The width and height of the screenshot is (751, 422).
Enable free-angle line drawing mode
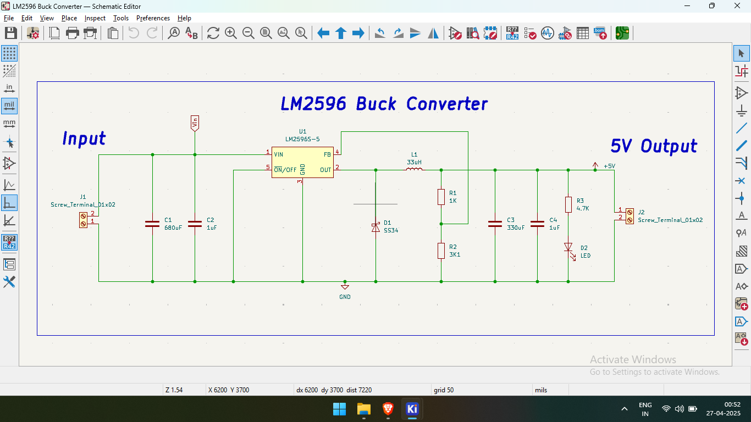(9, 185)
